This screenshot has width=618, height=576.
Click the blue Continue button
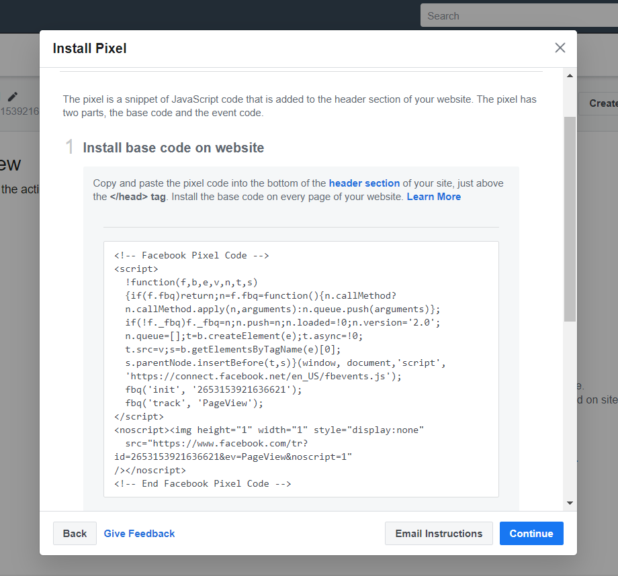click(x=531, y=534)
